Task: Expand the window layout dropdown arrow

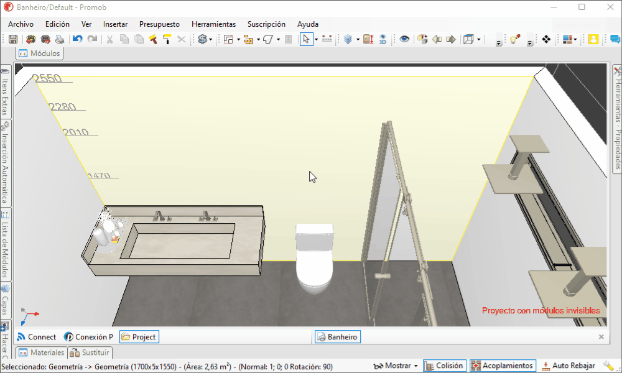Action: pyautogui.click(x=575, y=39)
